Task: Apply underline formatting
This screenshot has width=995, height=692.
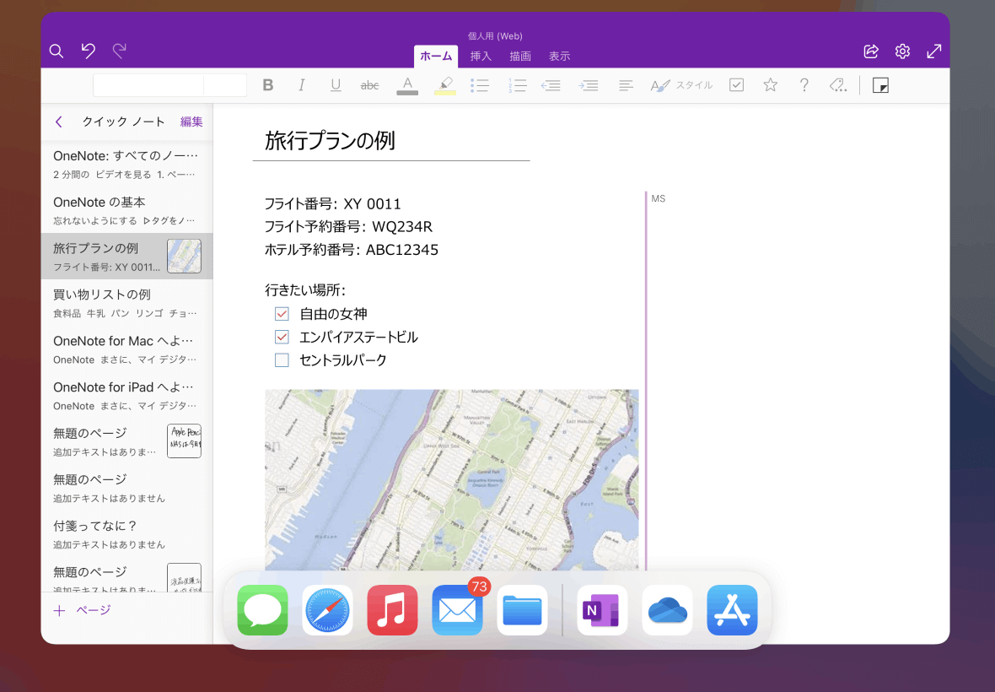Action: (336, 85)
